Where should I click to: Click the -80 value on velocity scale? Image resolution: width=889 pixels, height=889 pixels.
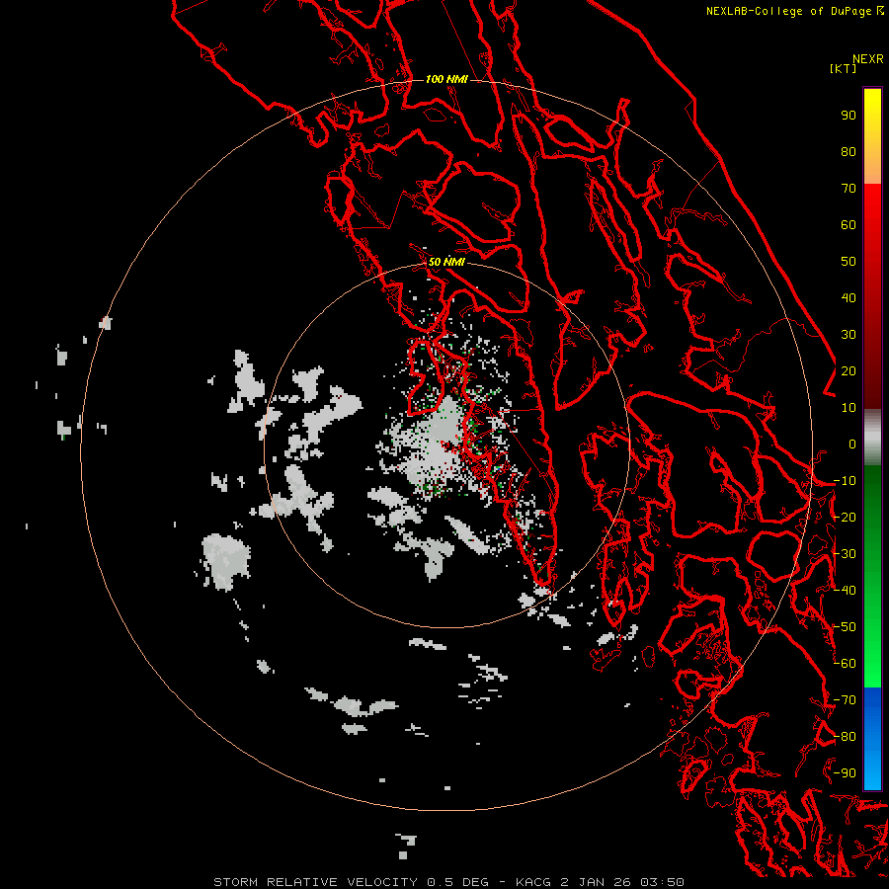(x=845, y=737)
